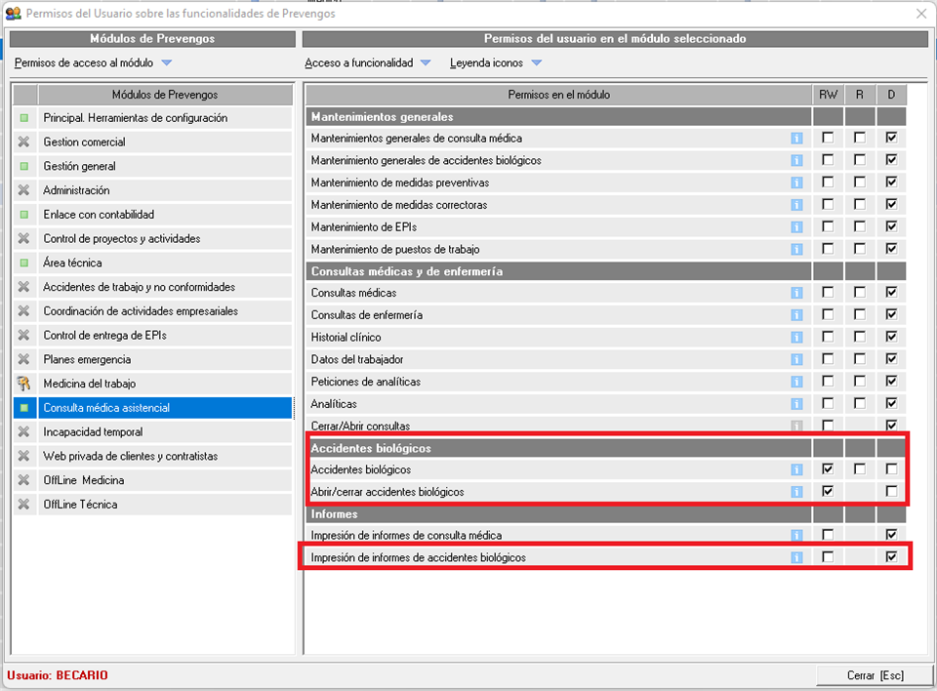Select the Incapacidad temporal module
Screen dimensions: 937x691
[x=93, y=431]
